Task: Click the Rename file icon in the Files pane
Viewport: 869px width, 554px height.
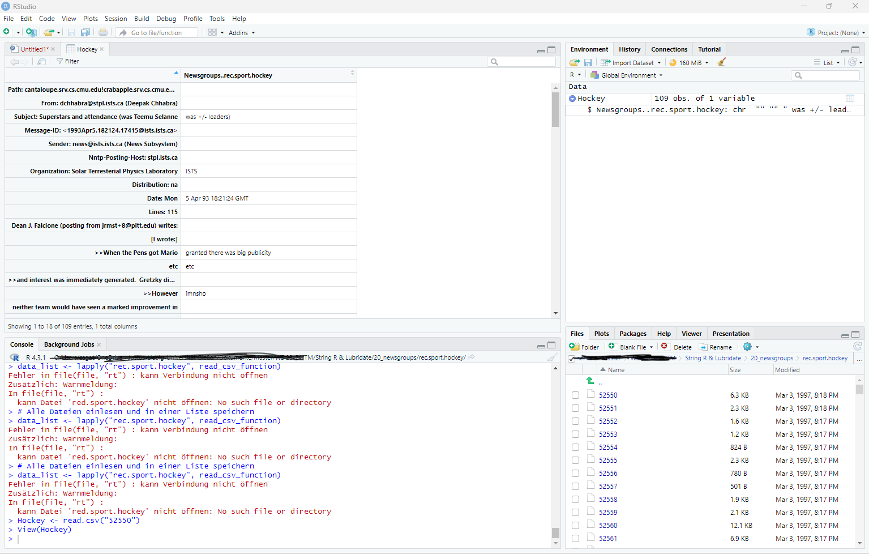Action: tap(716, 347)
